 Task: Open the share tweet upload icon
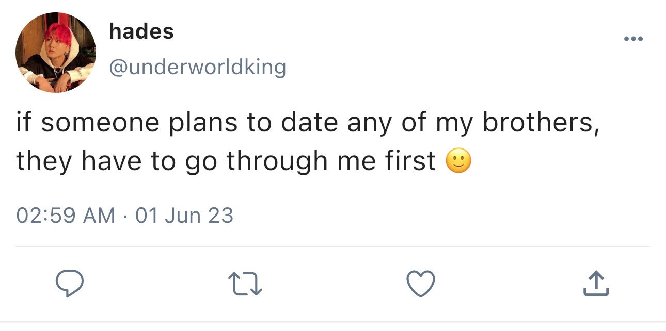[x=596, y=284]
